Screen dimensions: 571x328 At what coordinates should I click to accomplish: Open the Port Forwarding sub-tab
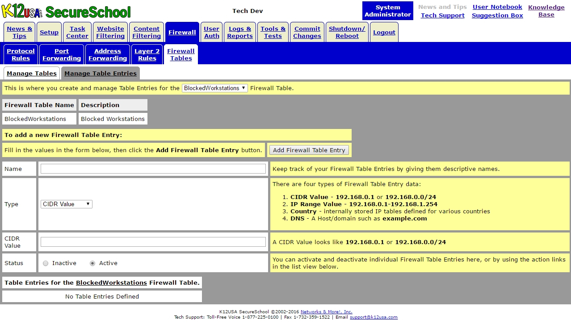coord(62,54)
